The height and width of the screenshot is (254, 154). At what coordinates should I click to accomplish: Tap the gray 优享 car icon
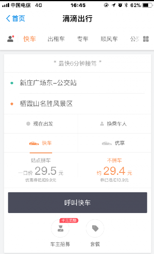click(107, 143)
